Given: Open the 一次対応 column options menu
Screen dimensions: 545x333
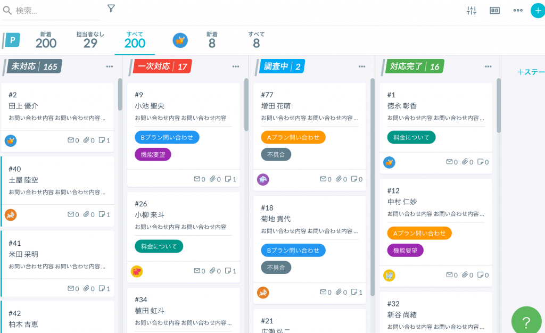Looking at the screenshot, I should point(236,66).
